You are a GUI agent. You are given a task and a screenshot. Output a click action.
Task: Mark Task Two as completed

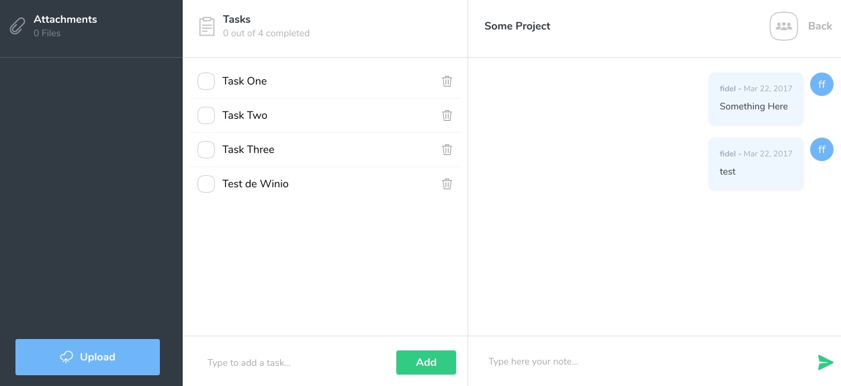coord(206,115)
